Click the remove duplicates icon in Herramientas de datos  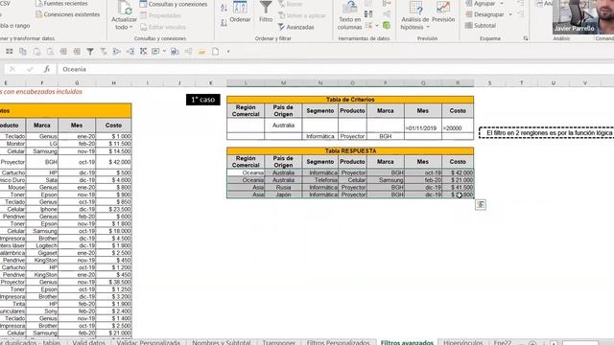coord(368,14)
